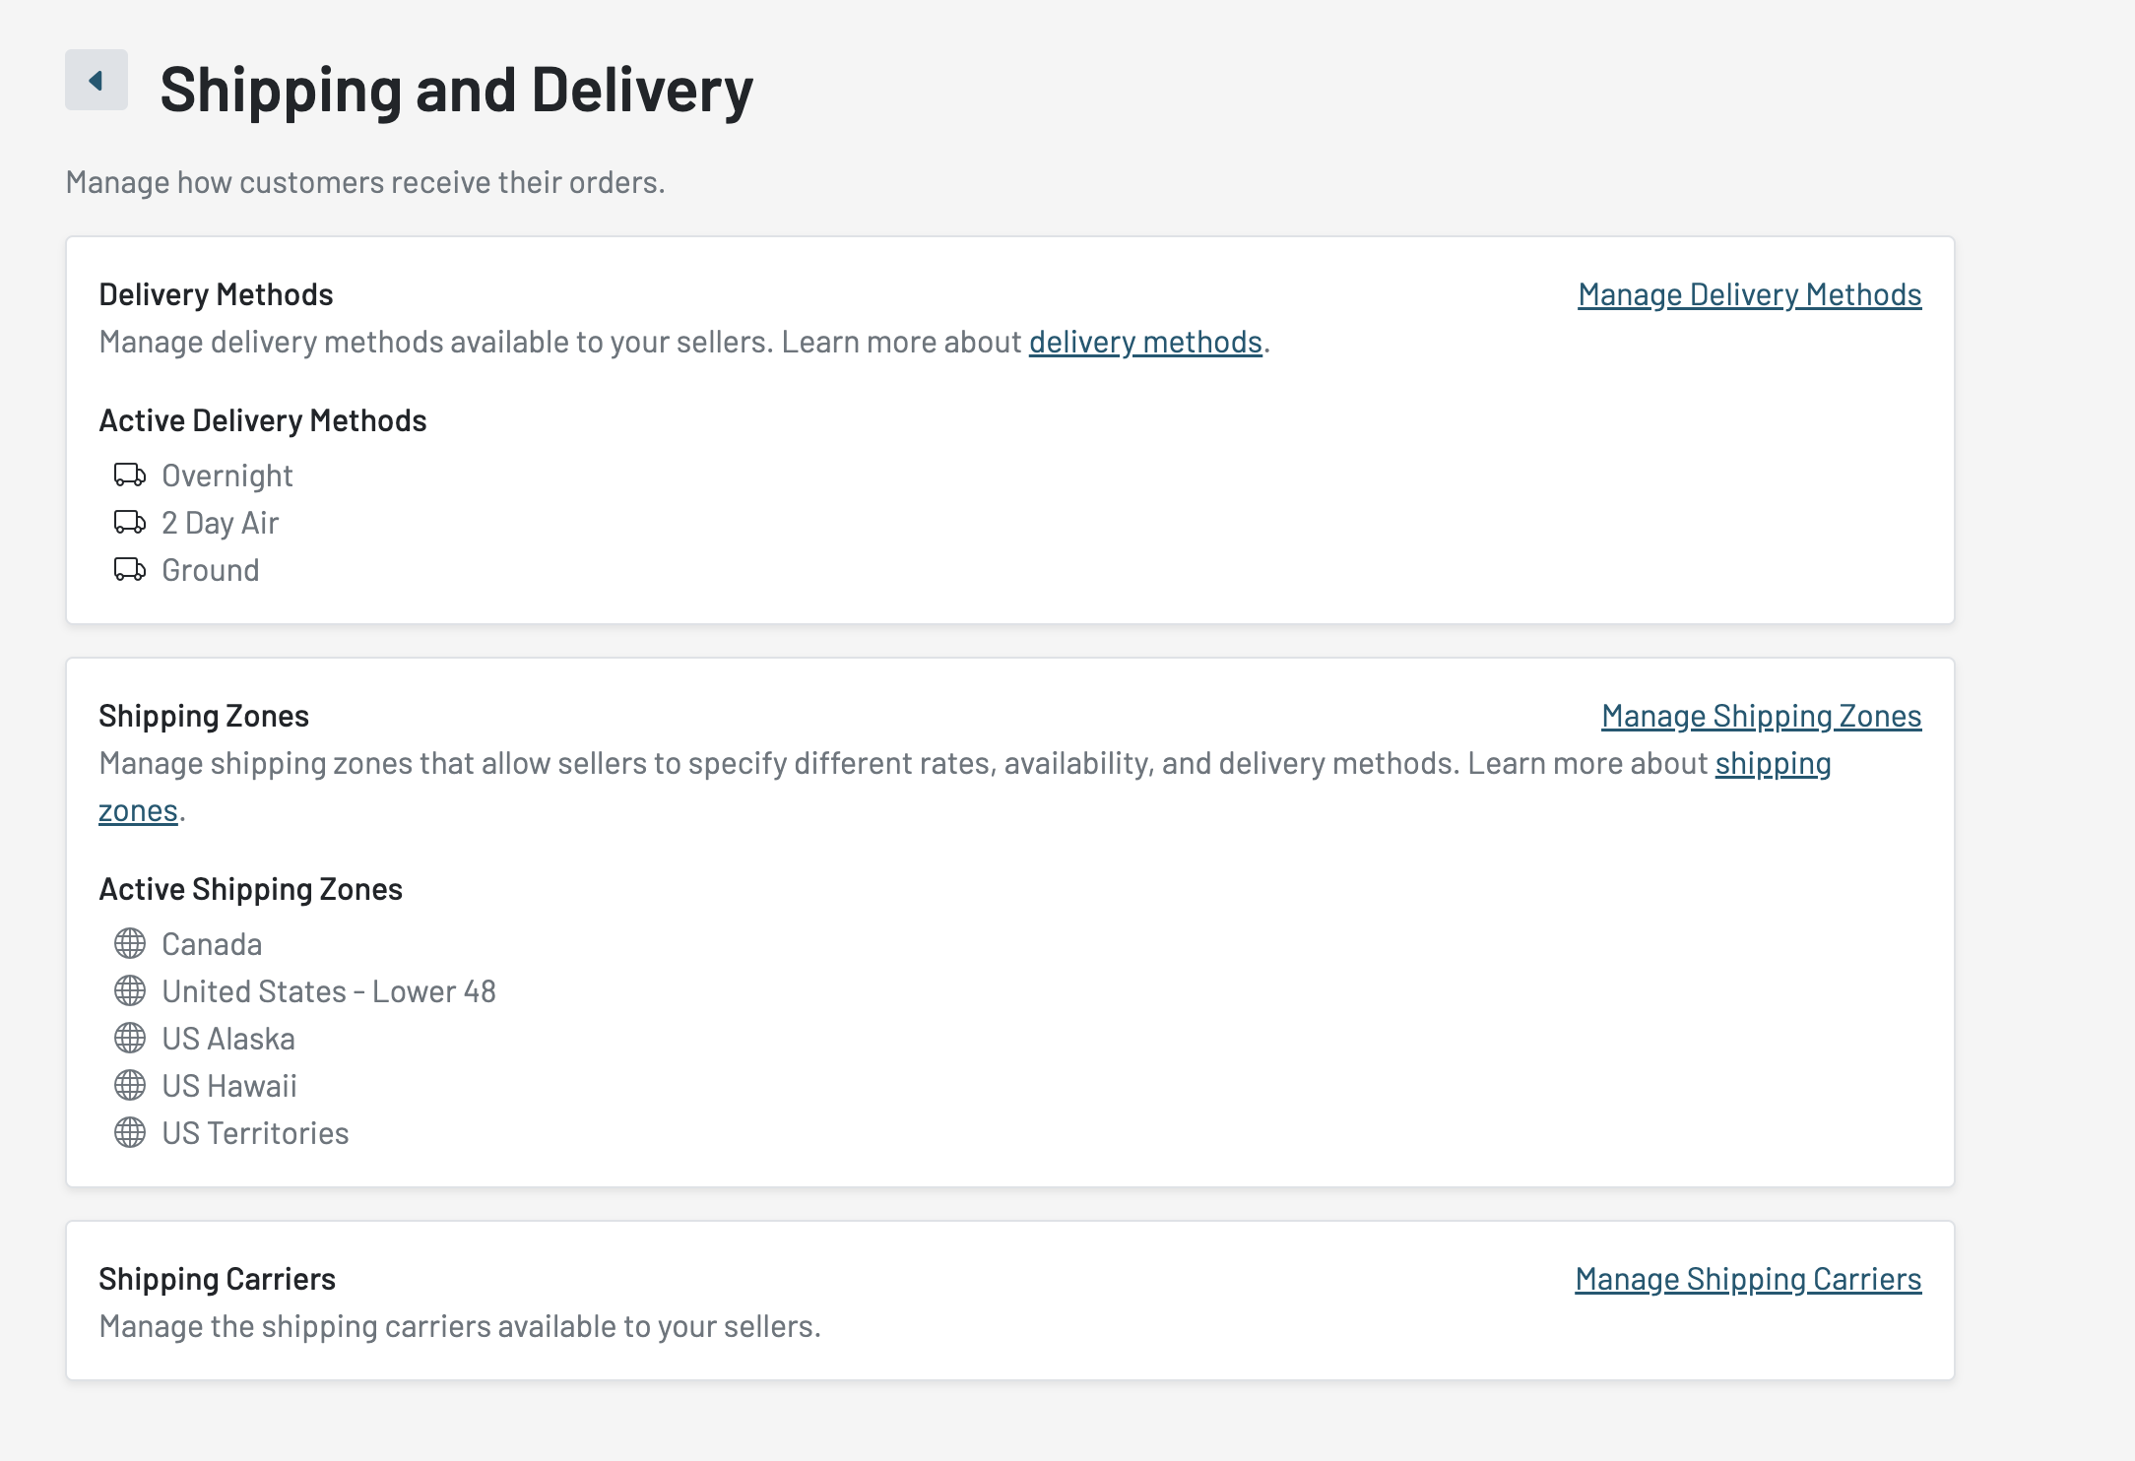Click the globe icon beside US Hawaii
Image resolution: width=2135 pixels, height=1461 pixels.
click(x=130, y=1086)
